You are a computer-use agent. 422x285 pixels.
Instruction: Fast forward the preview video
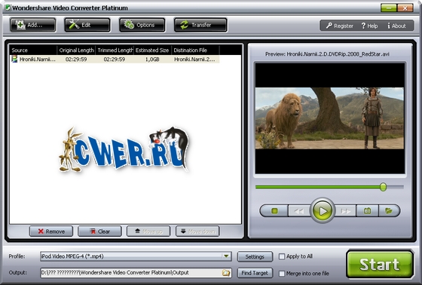346,211
